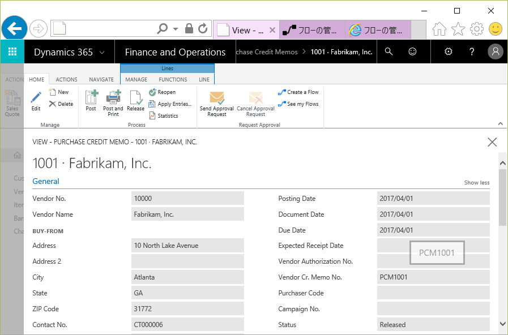508x335 pixels.
Task: Open browser Tools gear icon
Action: tap(477, 29)
